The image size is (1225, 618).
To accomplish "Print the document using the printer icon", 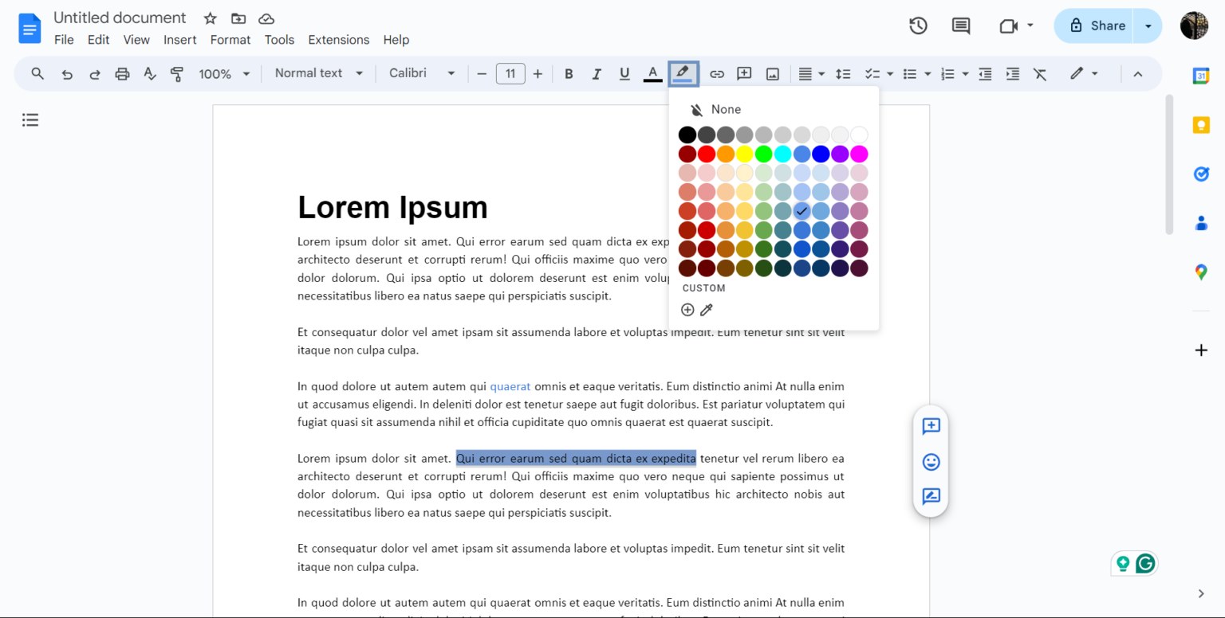I will 122,73.
